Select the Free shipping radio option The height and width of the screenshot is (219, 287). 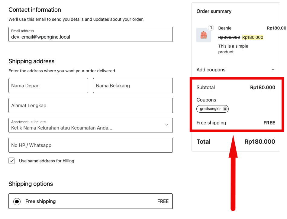(x=17, y=202)
